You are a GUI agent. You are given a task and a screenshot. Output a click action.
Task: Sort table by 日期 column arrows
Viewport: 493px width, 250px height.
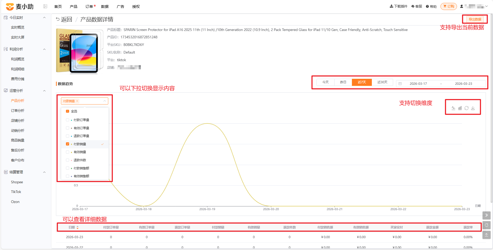[x=78, y=227]
